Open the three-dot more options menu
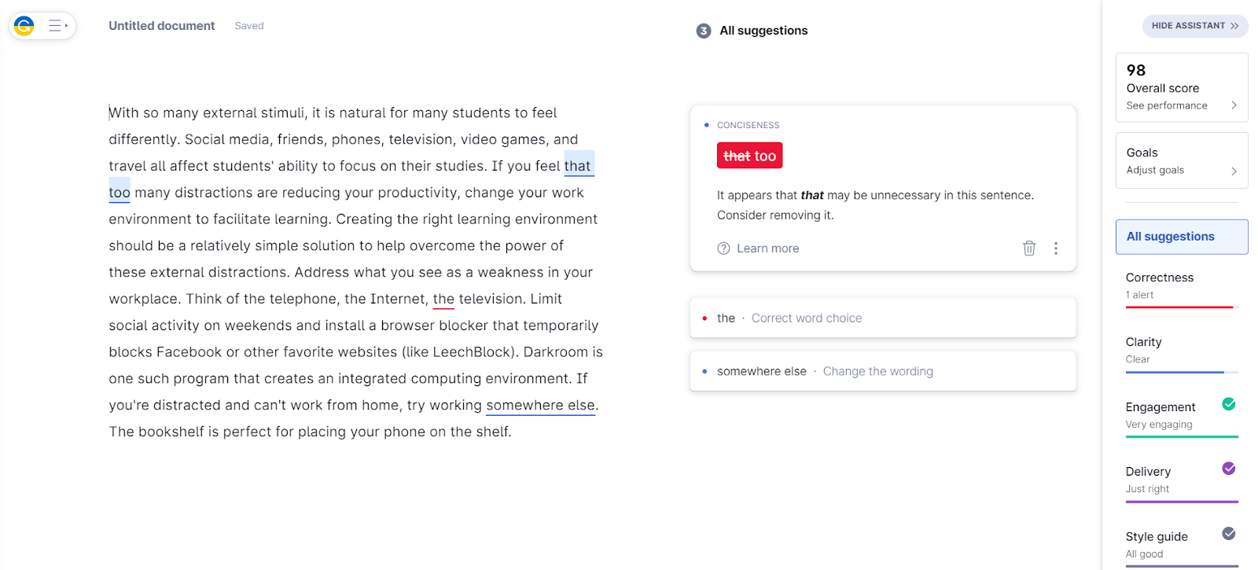This screenshot has width=1258, height=570. [1055, 248]
